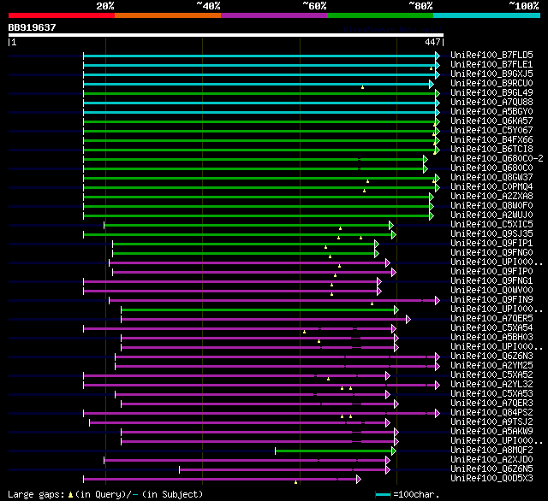548x501 pixels.
Task: Click the purple ~60% identity color segment
Action: (274, 15)
